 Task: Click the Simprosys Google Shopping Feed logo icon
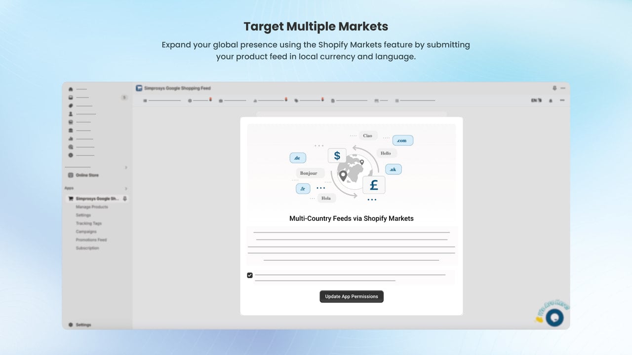pos(139,88)
